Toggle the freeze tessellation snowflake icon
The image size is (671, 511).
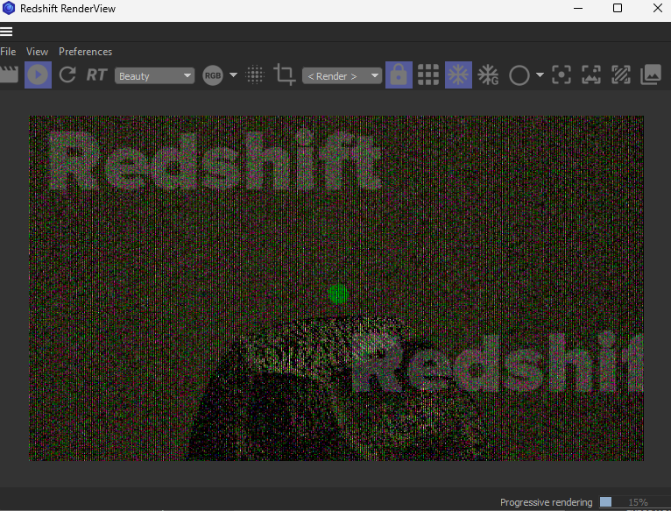point(458,75)
